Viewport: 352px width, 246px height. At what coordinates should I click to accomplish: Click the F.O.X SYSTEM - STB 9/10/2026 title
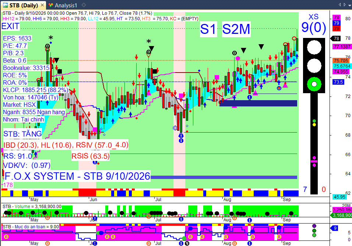77,176
